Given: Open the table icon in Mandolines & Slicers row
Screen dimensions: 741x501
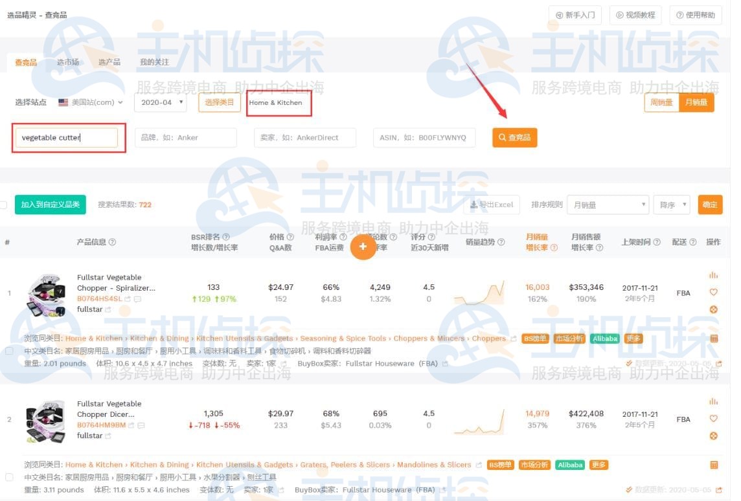Looking at the screenshot, I should pos(714,465).
